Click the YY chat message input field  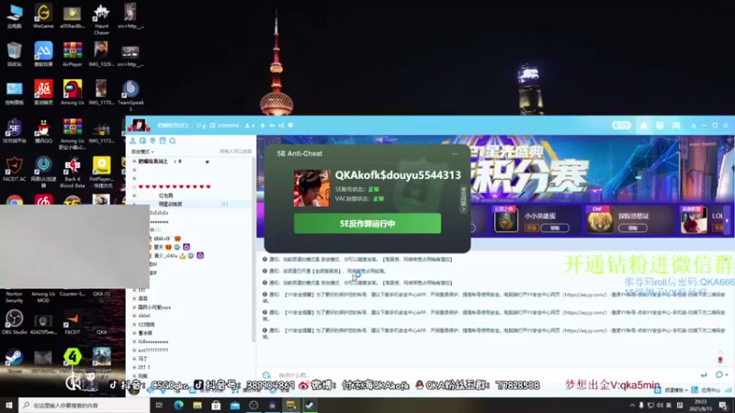coord(485,375)
